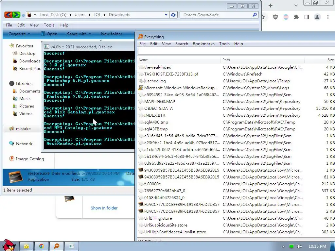Click the Everything search input field
335x251 pixels.
click(236, 51)
